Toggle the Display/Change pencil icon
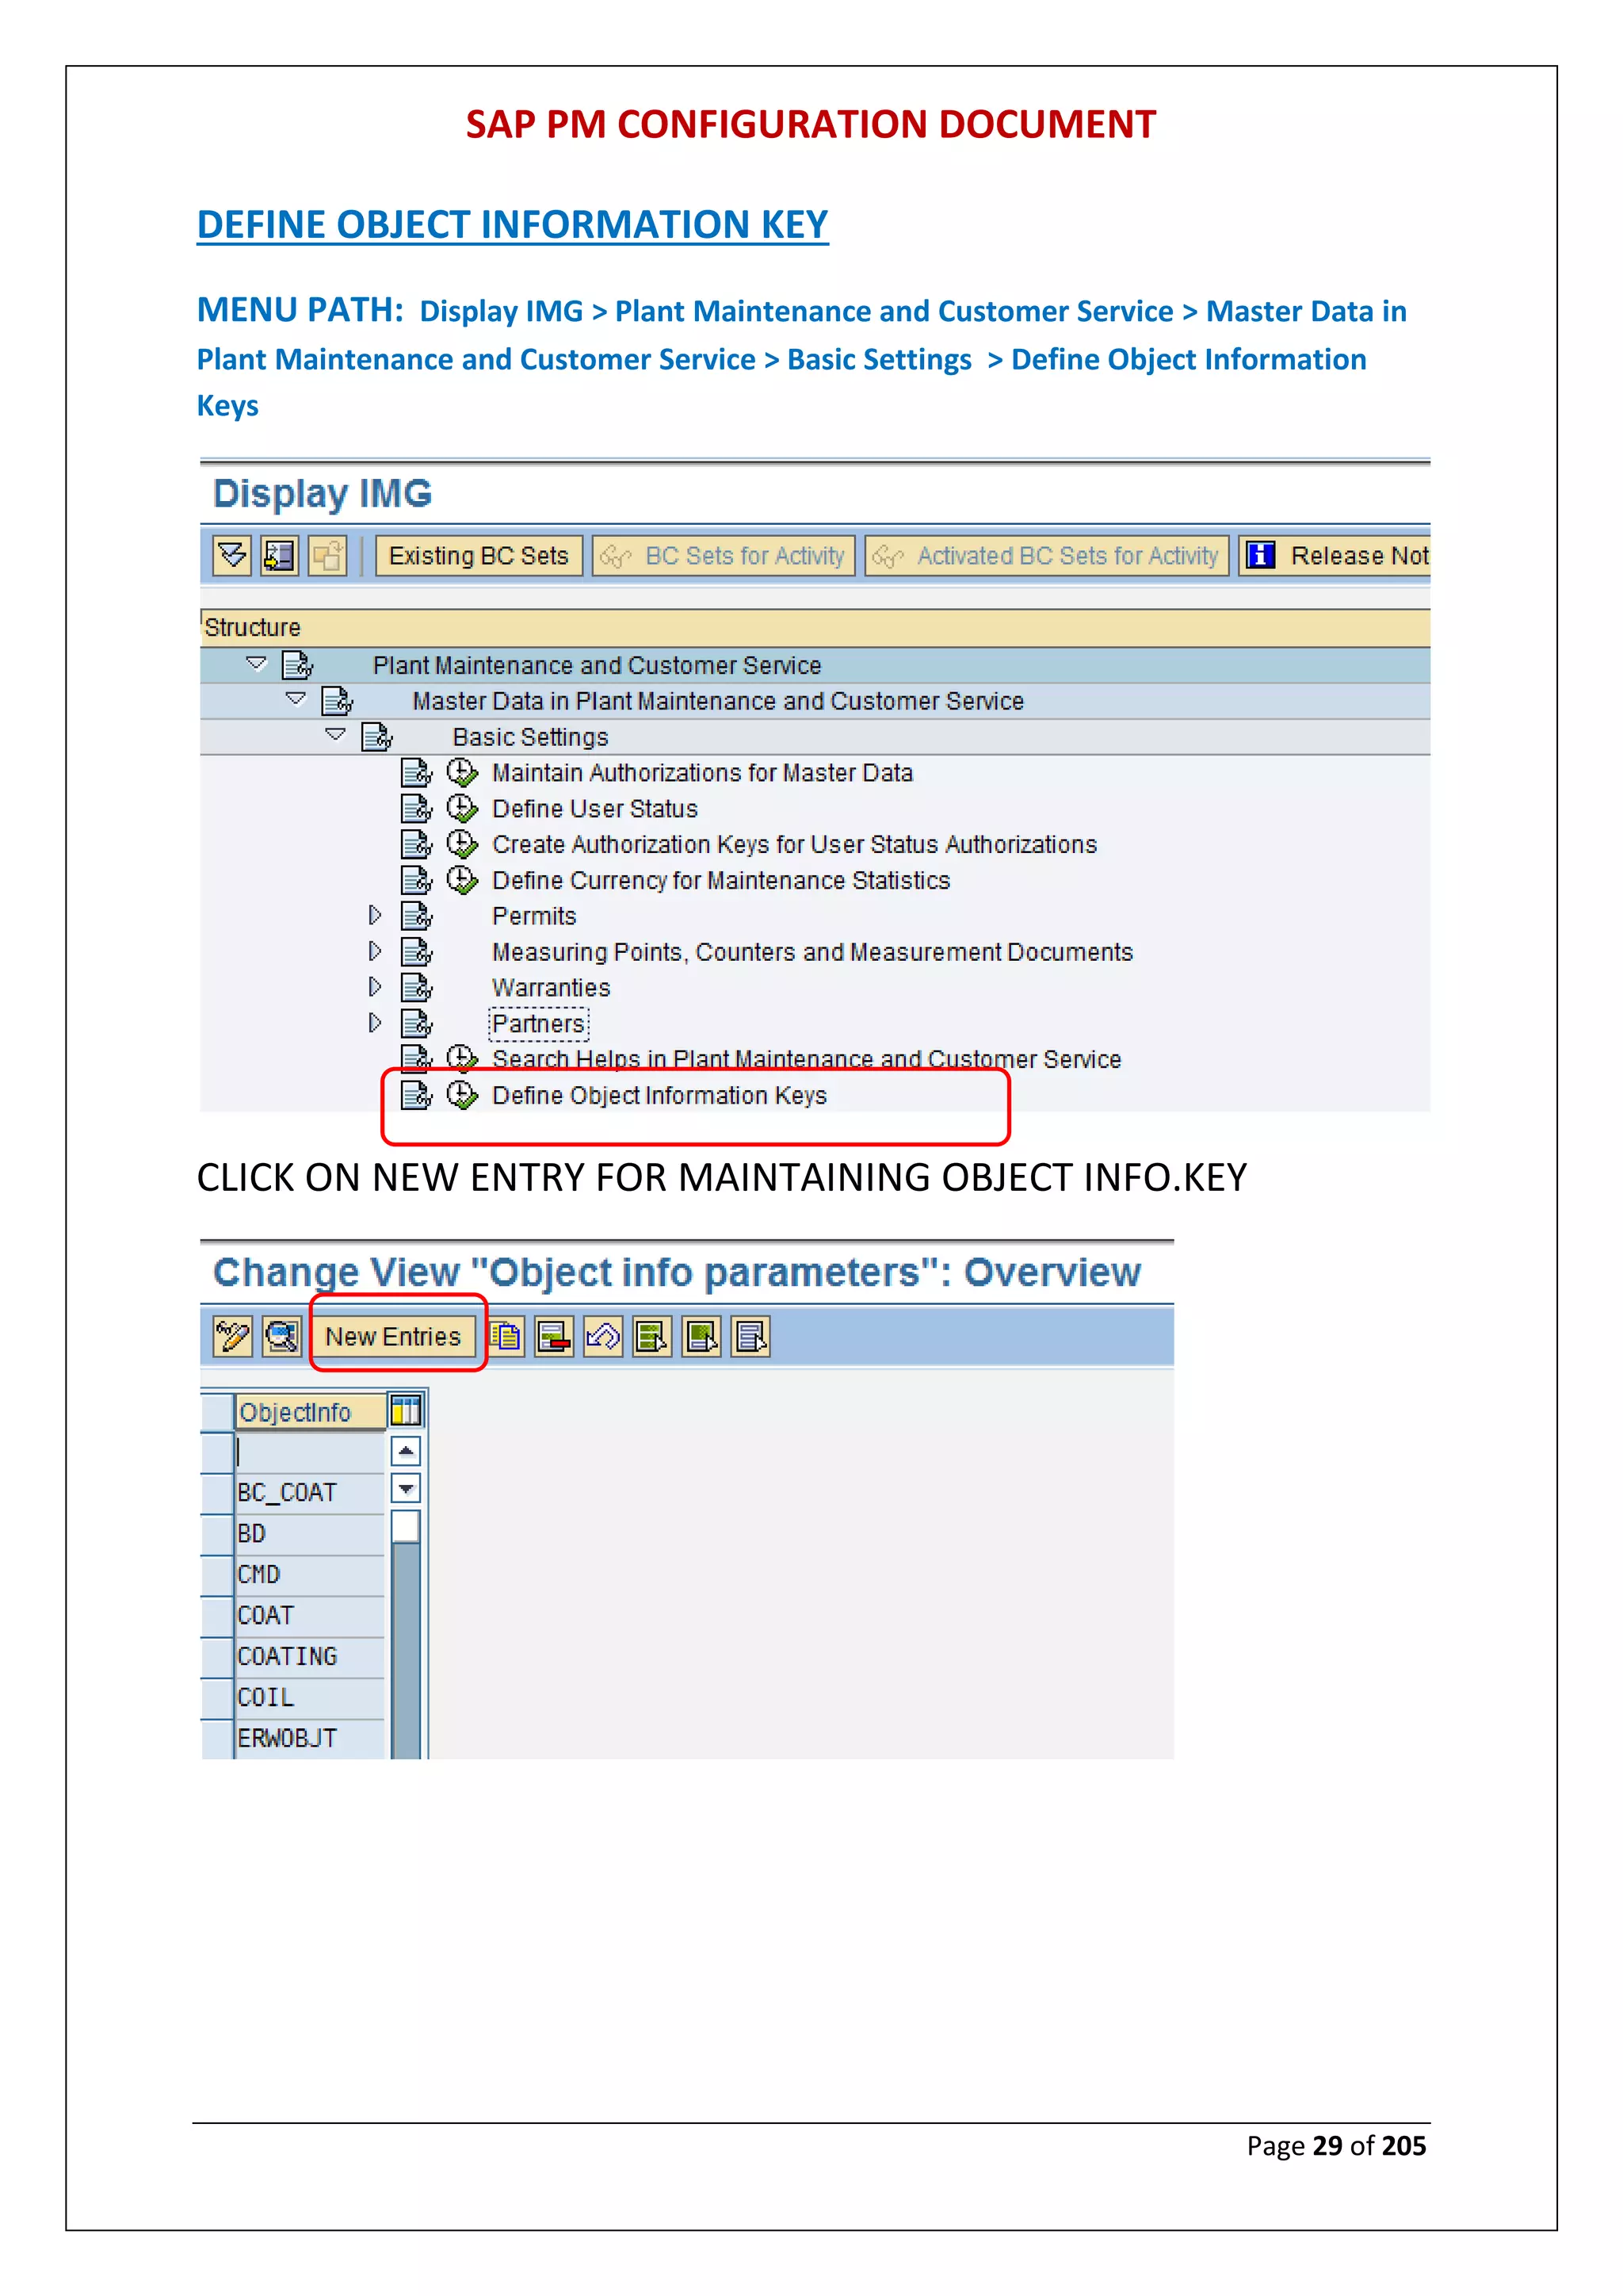The width and height of the screenshot is (1623, 2296). click(233, 1336)
